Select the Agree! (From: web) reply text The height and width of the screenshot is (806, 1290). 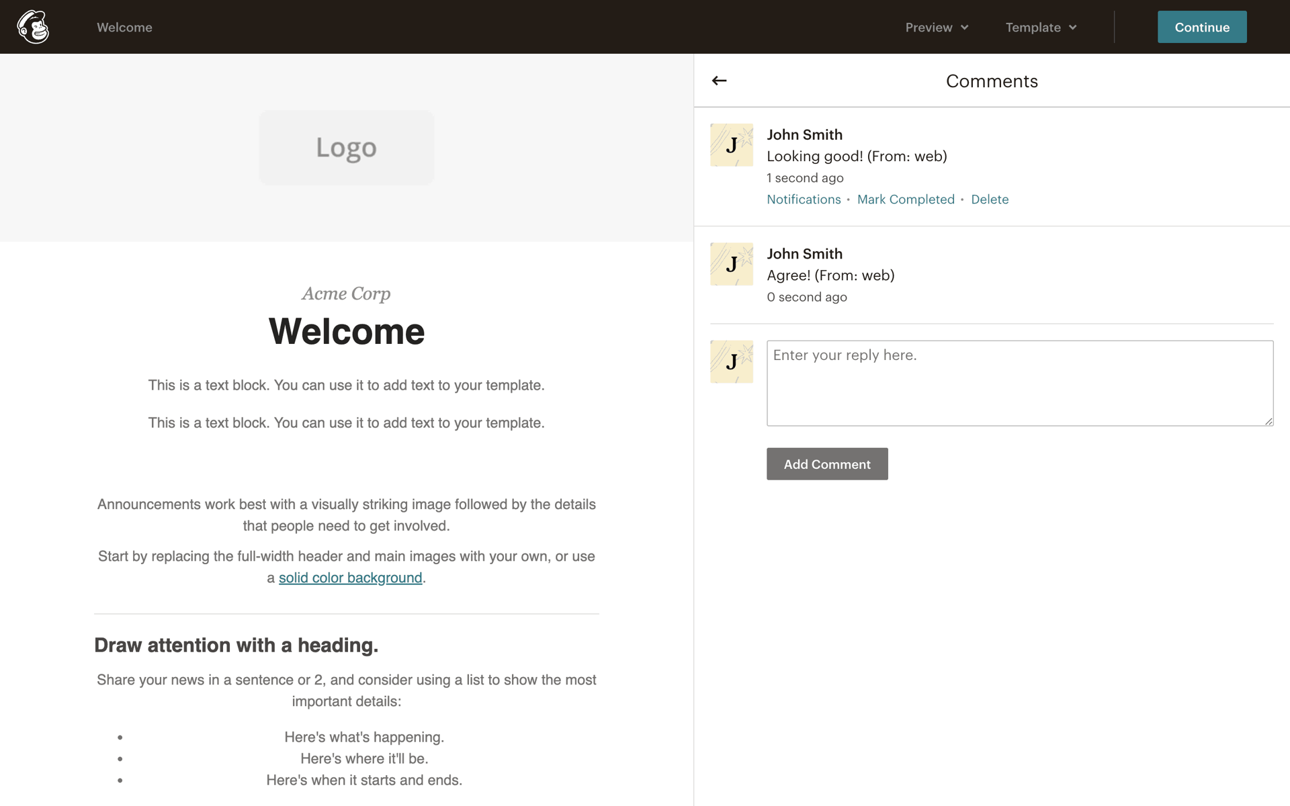tap(830, 275)
